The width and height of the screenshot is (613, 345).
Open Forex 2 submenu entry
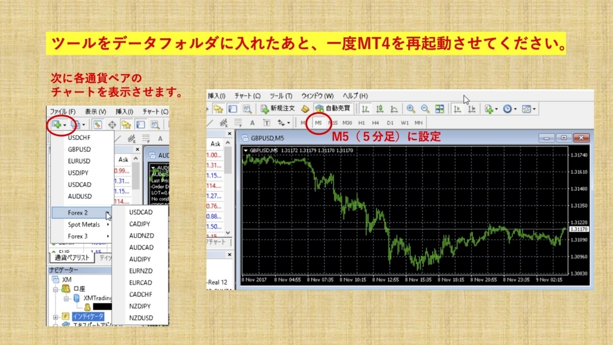pos(81,213)
